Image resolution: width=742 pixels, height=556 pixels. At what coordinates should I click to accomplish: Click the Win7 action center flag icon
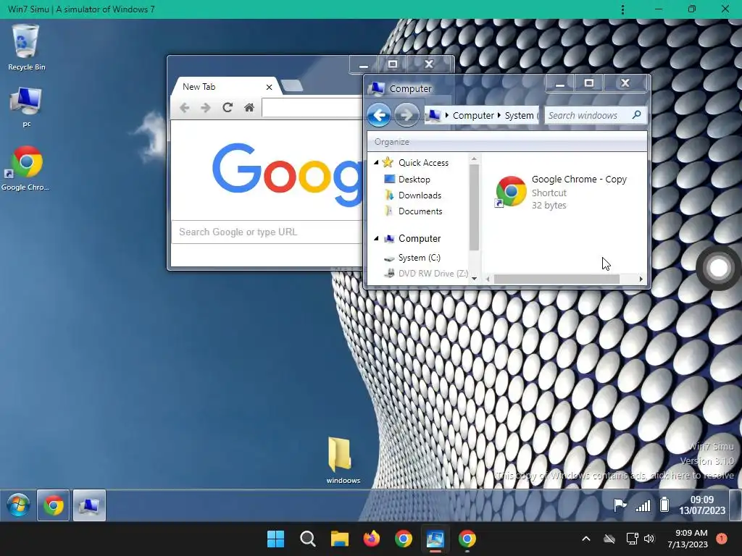[620, 505]
